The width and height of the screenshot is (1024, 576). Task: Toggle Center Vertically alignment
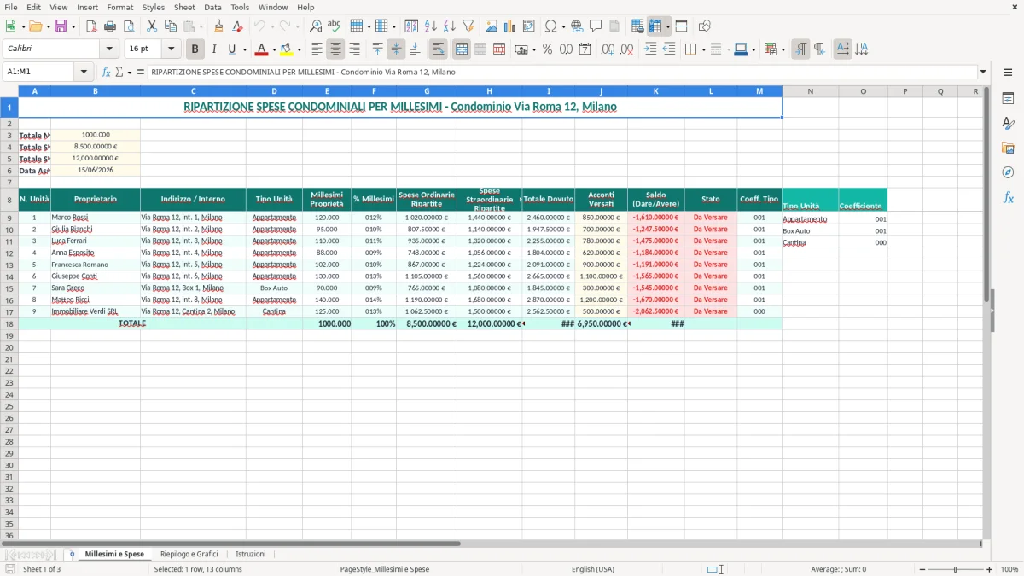396,49
